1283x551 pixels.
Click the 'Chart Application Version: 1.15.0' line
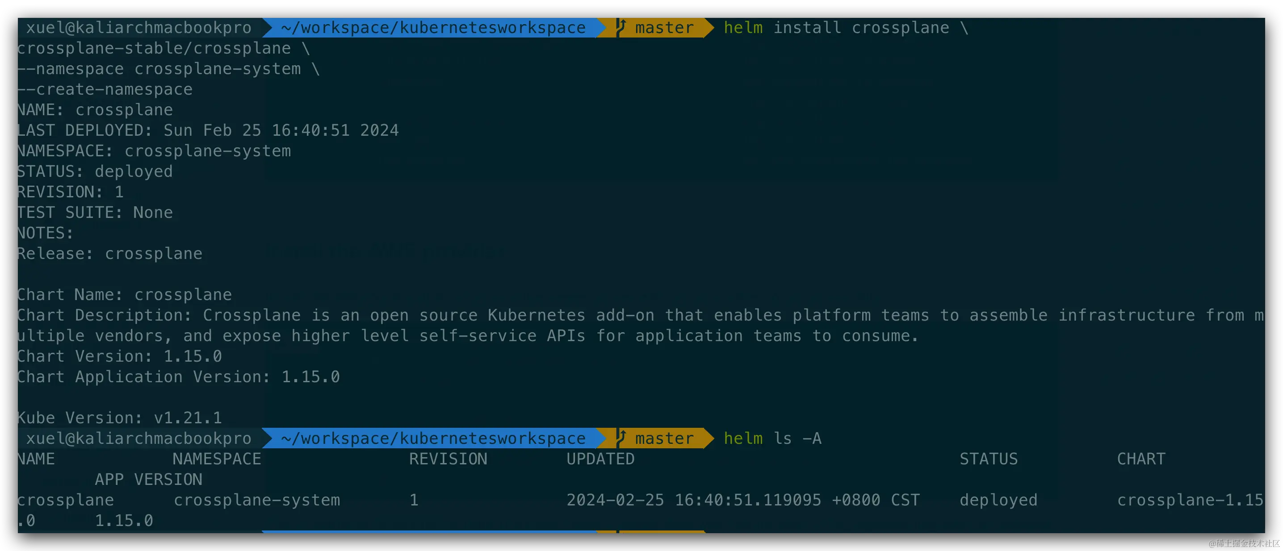click(178, 376)
